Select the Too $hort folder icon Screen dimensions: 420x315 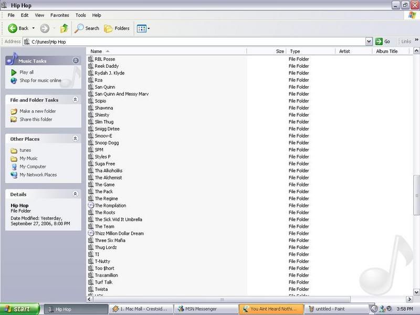coord(91,268)
